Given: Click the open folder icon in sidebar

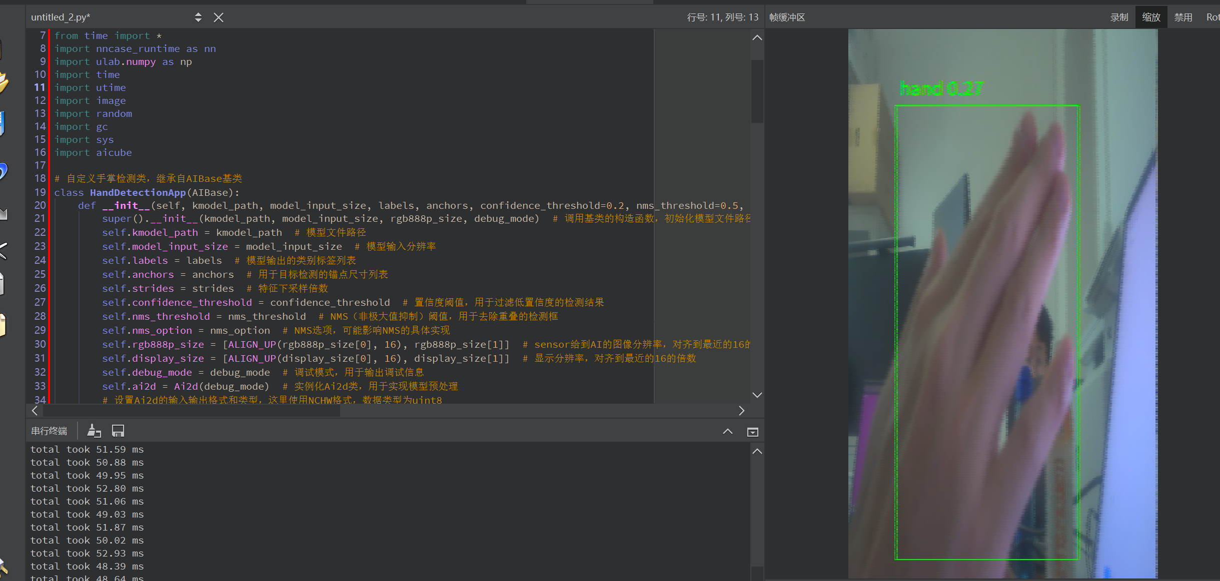Looking at the screenshot, I should point(3,82).
